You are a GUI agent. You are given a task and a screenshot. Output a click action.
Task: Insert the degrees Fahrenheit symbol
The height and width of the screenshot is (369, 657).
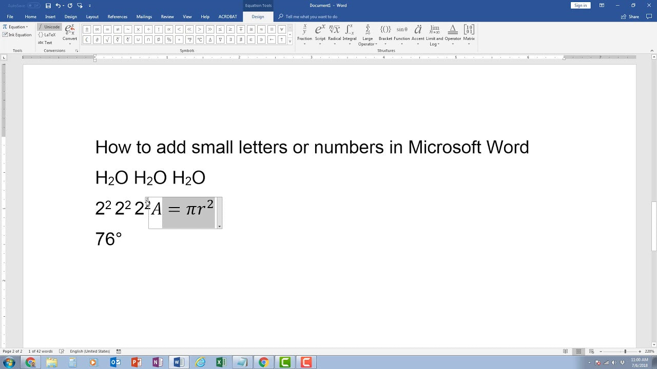coord(189,39)
